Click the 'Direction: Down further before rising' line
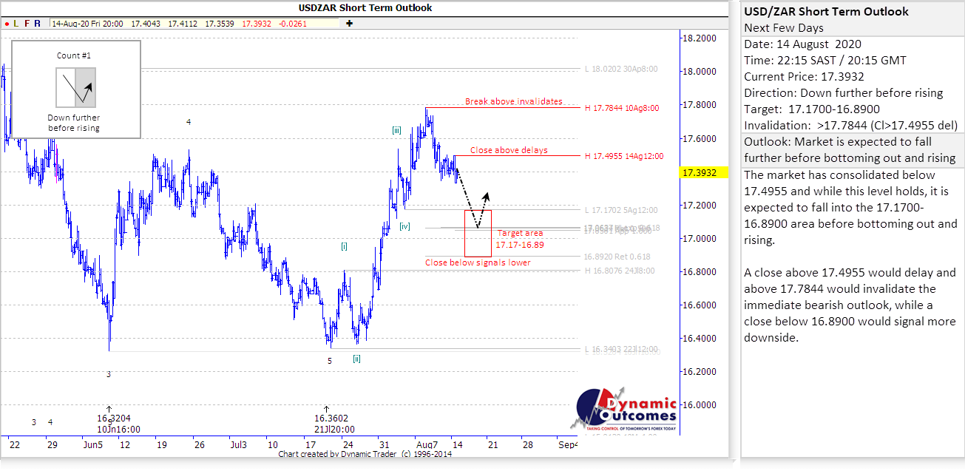965x471 pixels. (844, 93)
